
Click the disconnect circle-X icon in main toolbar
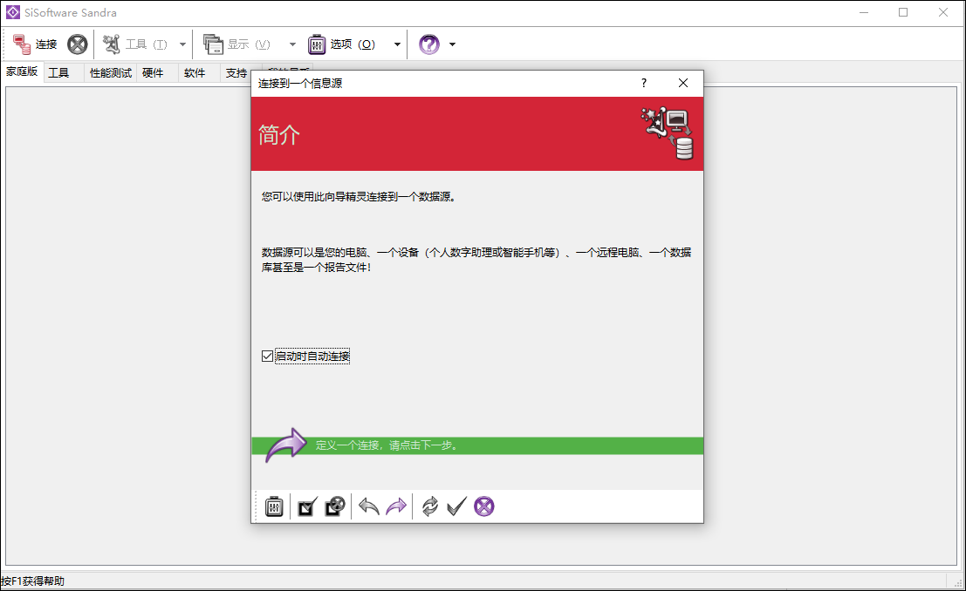77,44
